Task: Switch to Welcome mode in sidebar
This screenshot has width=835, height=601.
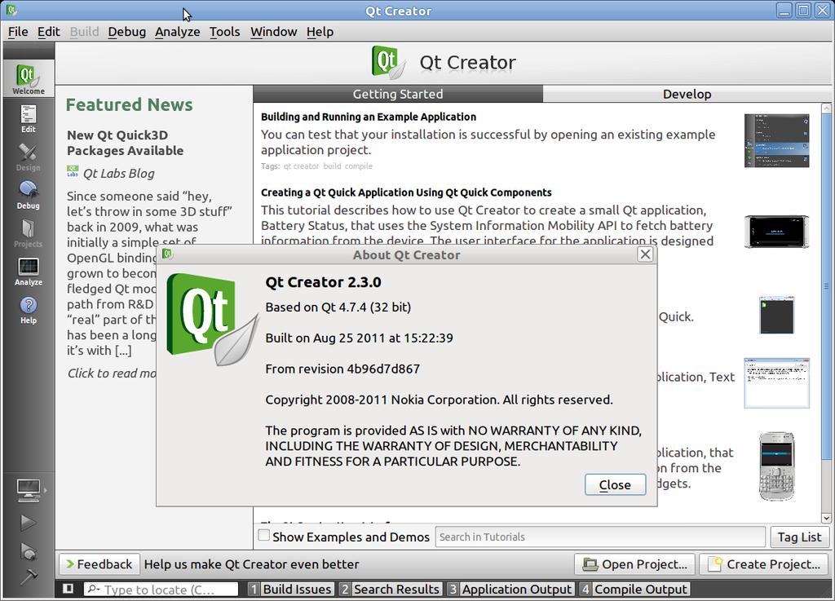Action: (29, 78)
